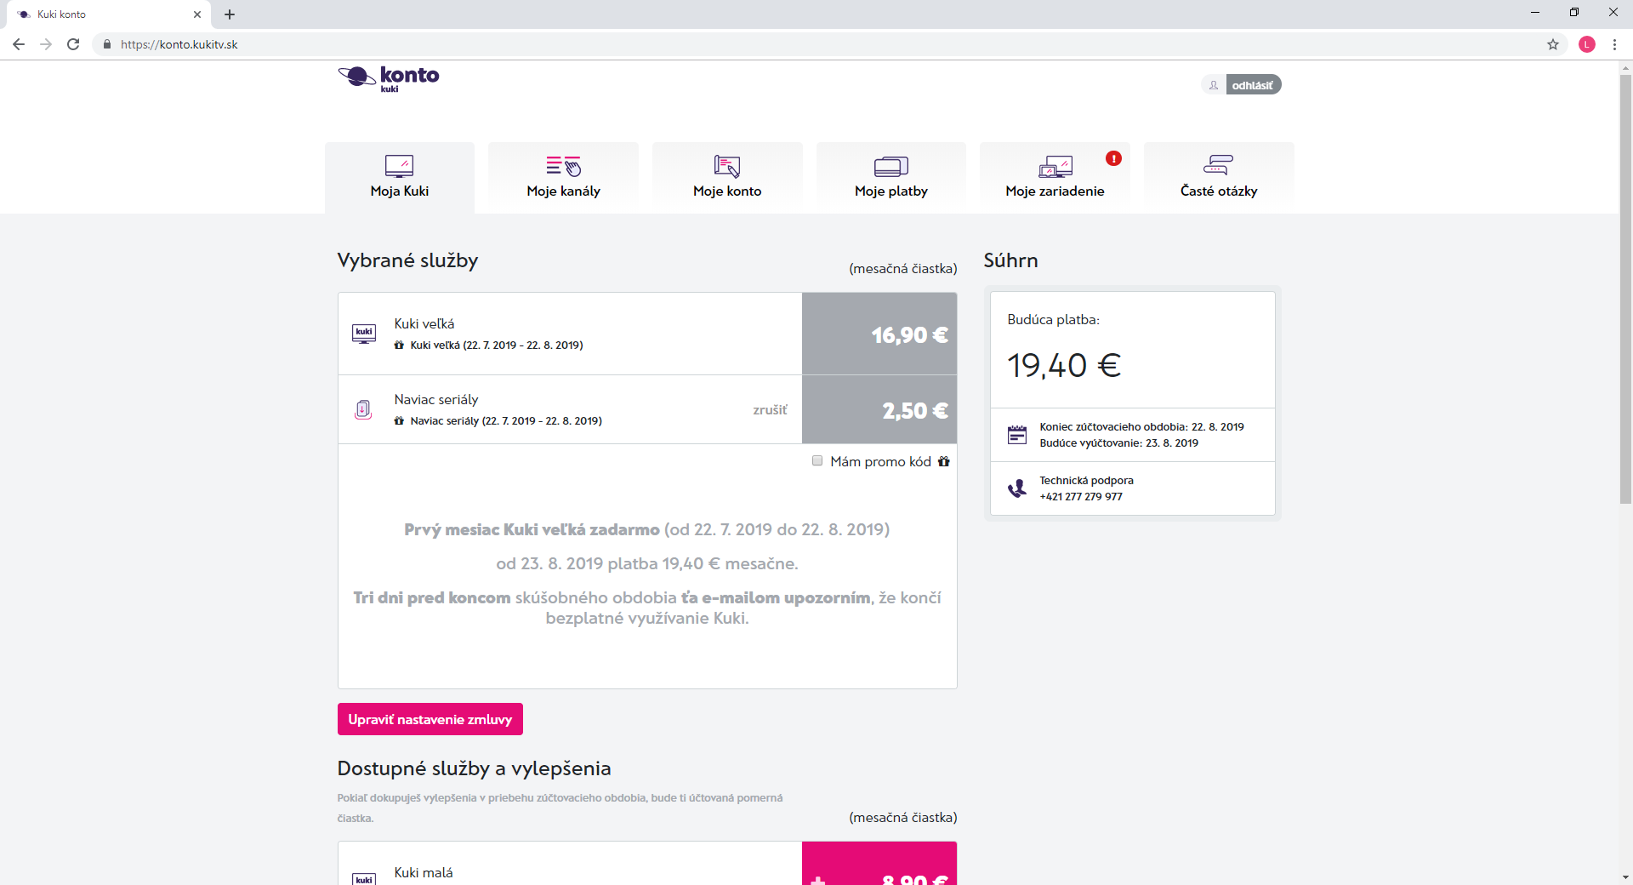Viewport: 1633px width, 885px height.
Task: Open the Chrome three-dot menu
Action: [1614, 44]
